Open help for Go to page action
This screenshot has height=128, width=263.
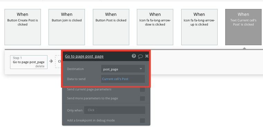[134, 56]
